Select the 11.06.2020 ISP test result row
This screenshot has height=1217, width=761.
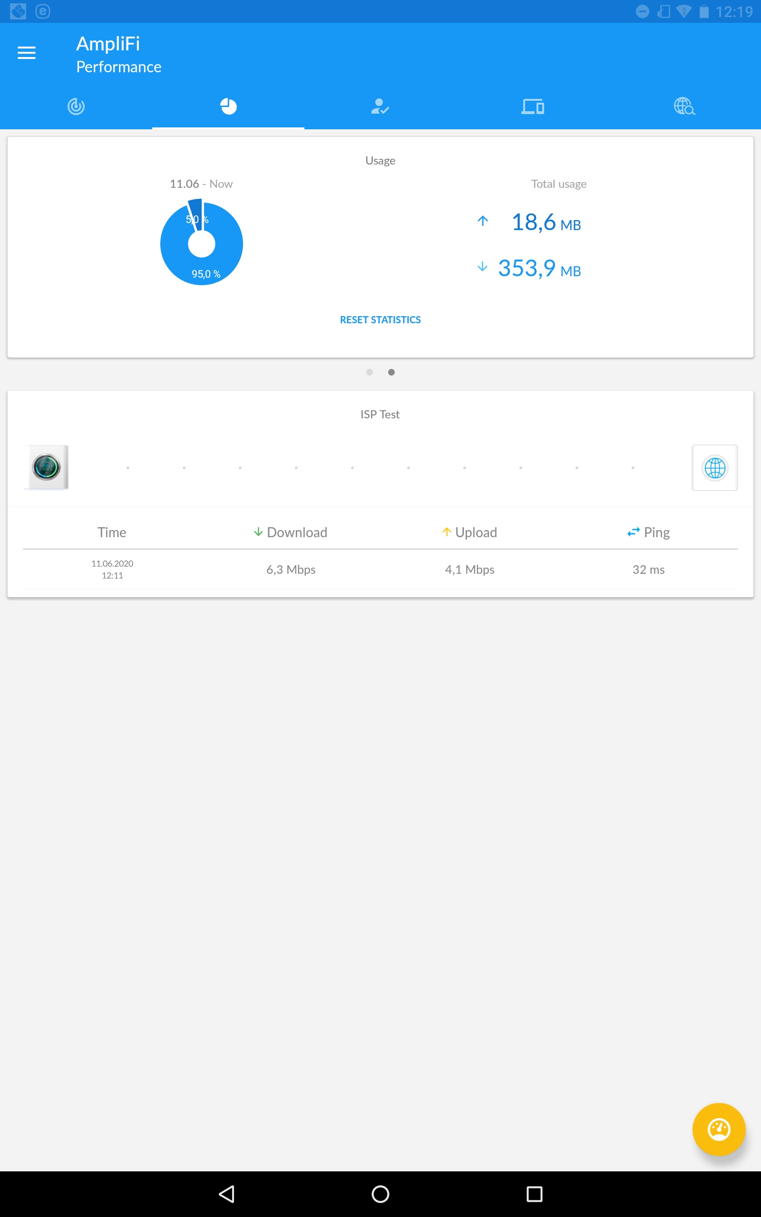point(380,569)
